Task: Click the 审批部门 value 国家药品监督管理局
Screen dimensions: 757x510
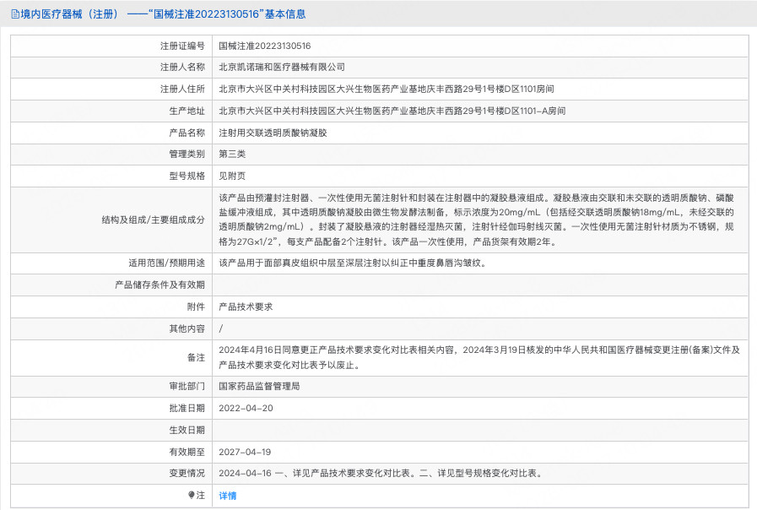Action: click(259, 386)
